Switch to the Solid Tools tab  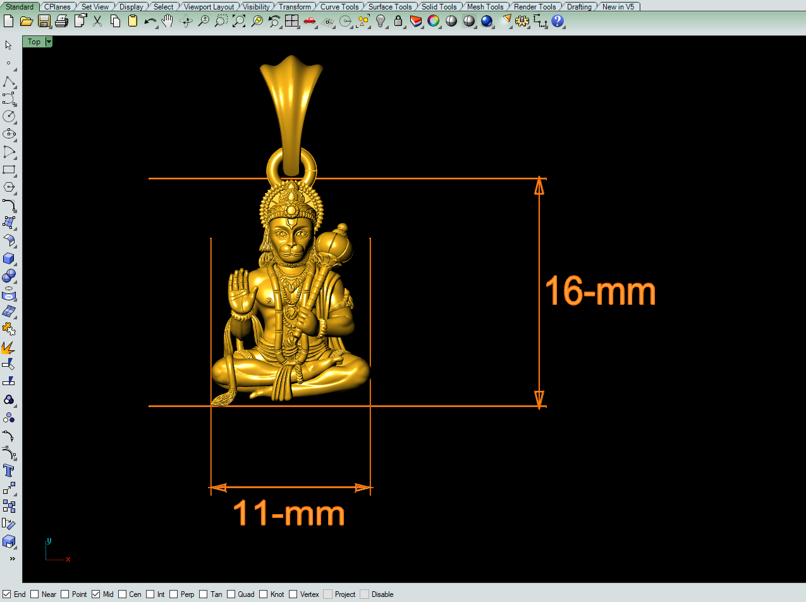439,7
